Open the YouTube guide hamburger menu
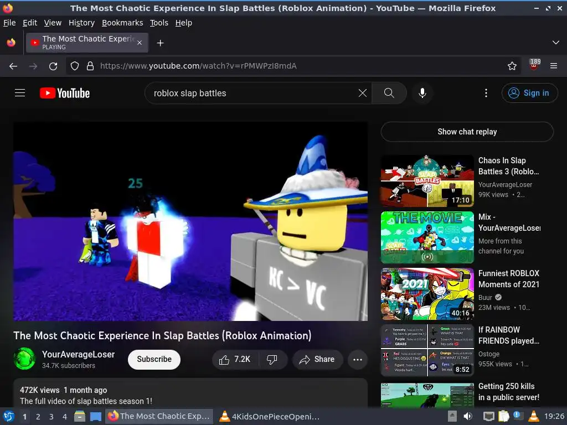The height and width of the screenshot is (425, 567). tap(20, 93)
